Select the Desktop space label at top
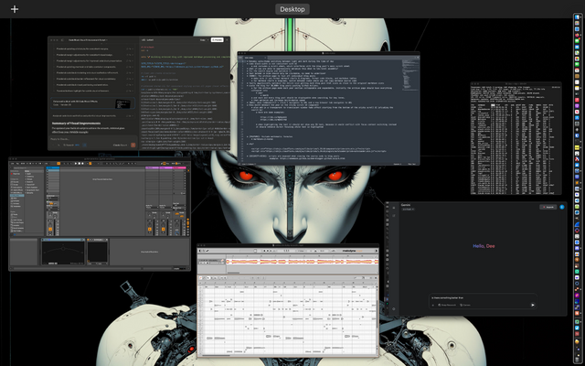This screenshot has width=585, height=366. (x=292, y=9)
